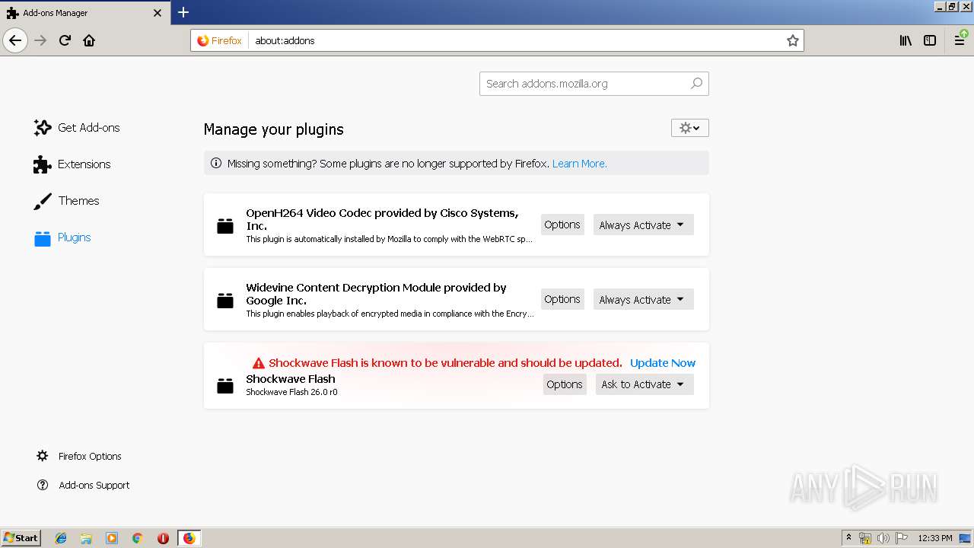Launch Google Chrome from taskbar
This screenshot has width=974, height=548.
[x=137, y=538]
